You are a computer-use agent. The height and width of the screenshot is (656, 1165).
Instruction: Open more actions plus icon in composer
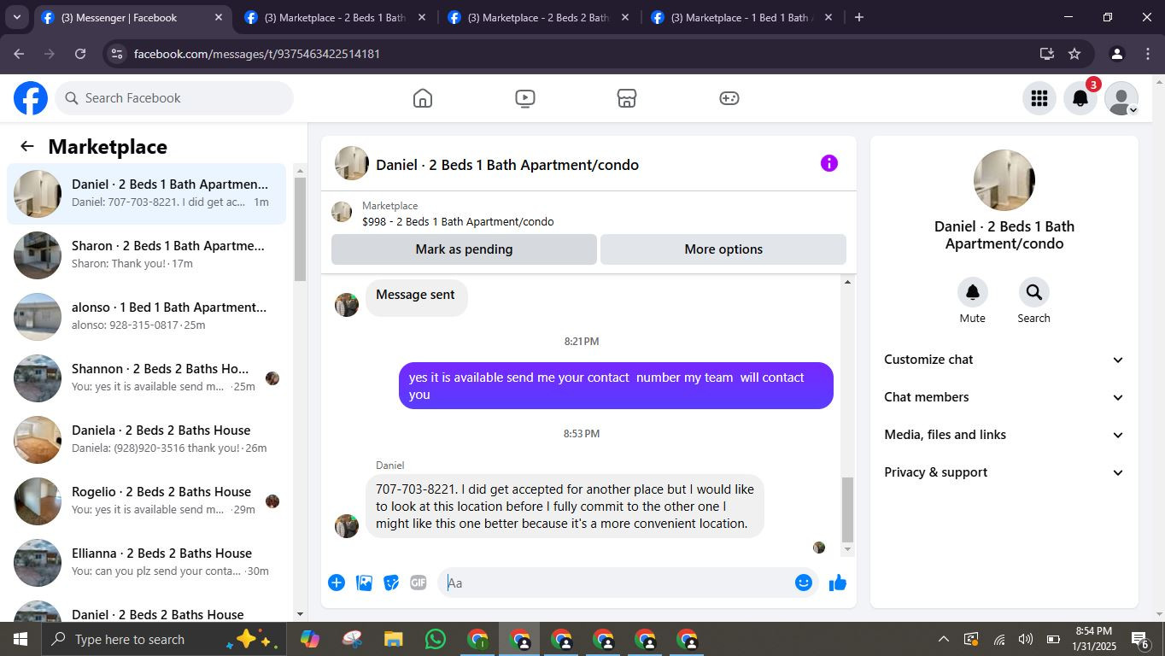pos(337,583)
